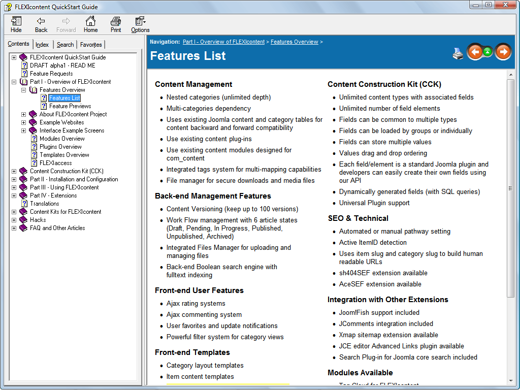Screen dimensions: 520x390
Task: Expand the About FLEXIcontent Project node
Action: click(23, 114)
